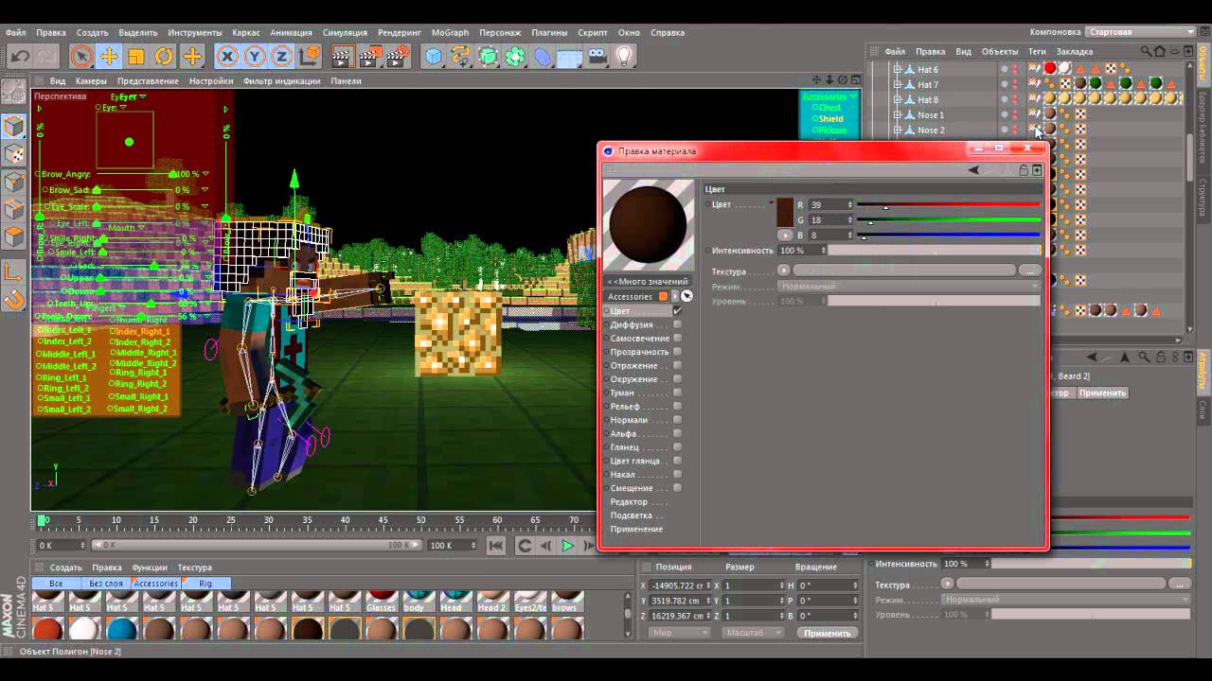The width and height of the screenshot is (1212, 681).
Task: Enable the Рельеф channel checkbox
Action: [x=677, y=406]
